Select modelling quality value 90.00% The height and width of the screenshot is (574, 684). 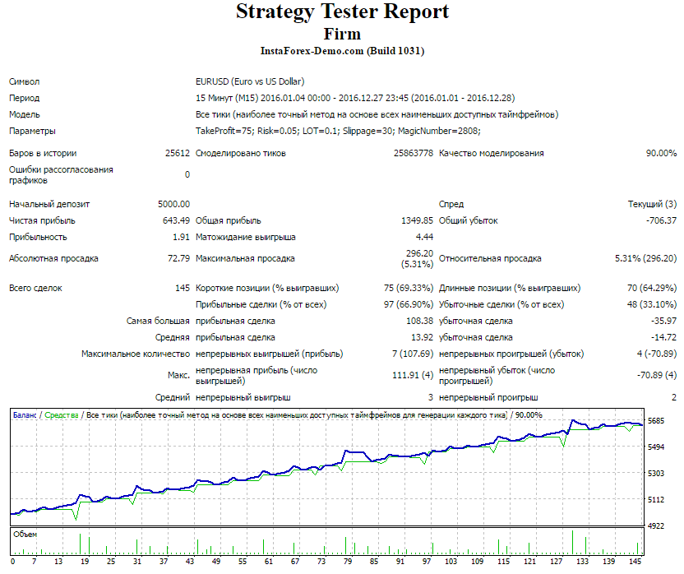click(x=661, y=153)
